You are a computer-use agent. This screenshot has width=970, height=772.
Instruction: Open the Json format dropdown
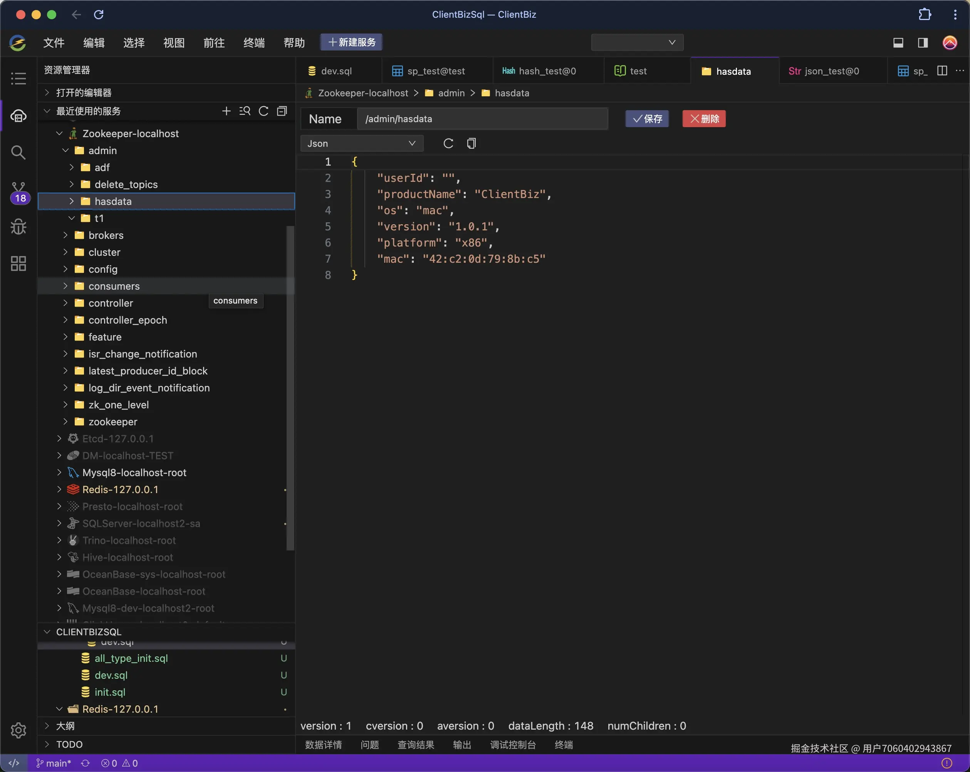361,143
